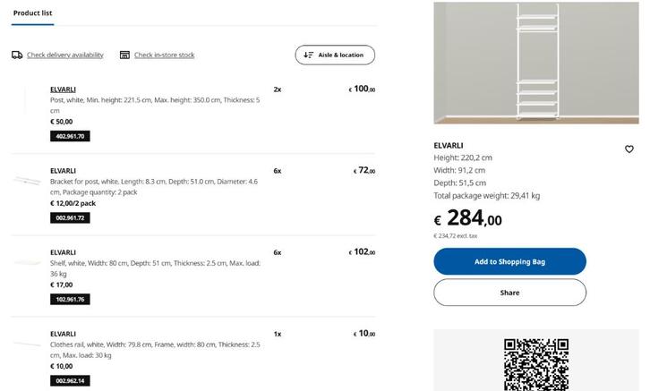Click the bracket for post thumbnail

click(27, 183)
